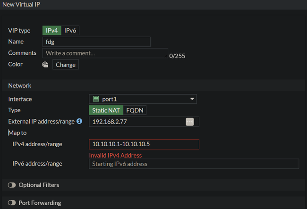This screenshot has width=307, height=209.
Task: Select IPv6 as the VIP type
Action: click(71, 30)
